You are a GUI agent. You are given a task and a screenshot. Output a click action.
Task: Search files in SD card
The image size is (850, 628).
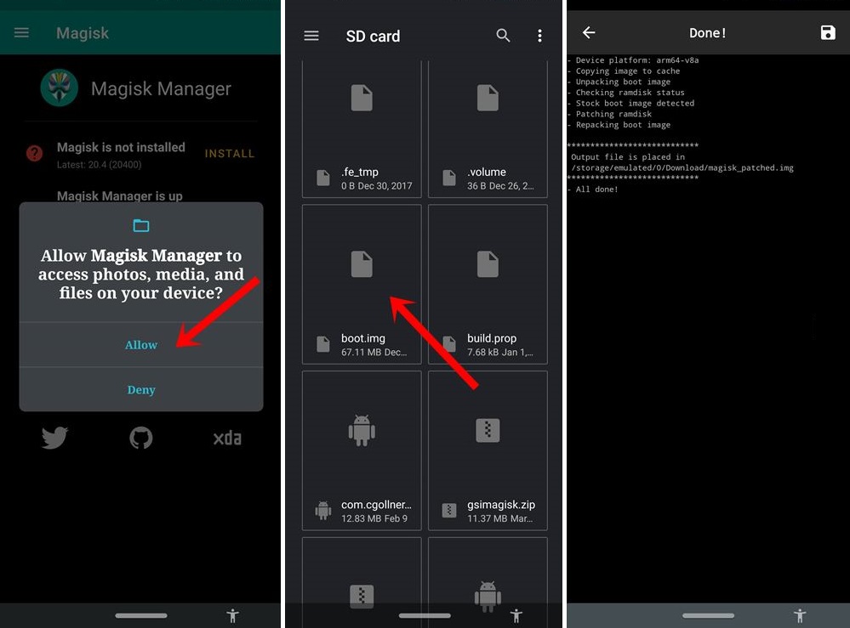[503, 36]
